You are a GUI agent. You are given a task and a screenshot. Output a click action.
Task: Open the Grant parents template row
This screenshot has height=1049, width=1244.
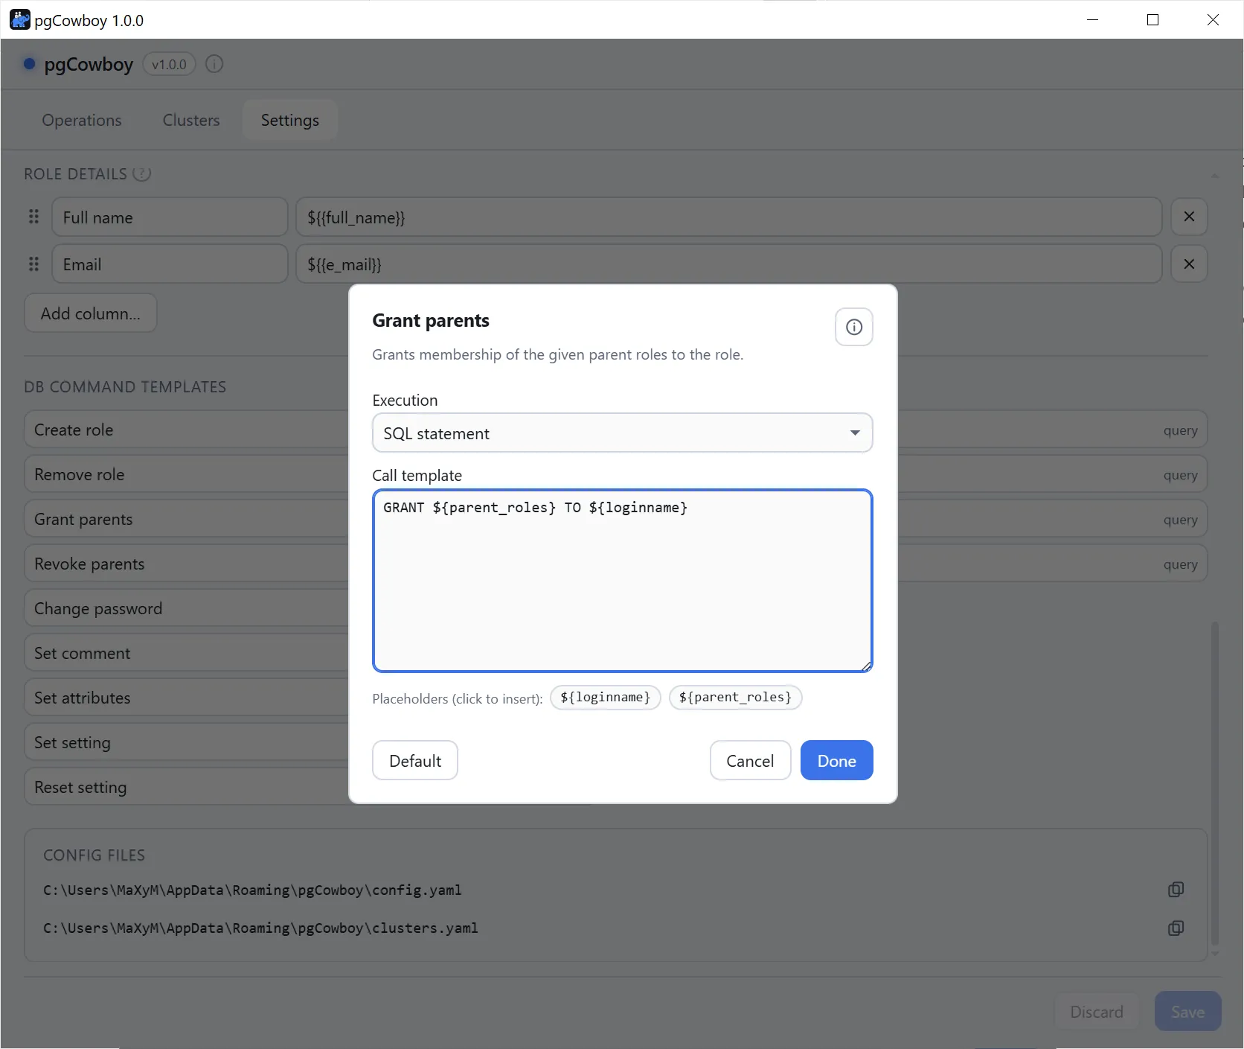click(186, 519)
